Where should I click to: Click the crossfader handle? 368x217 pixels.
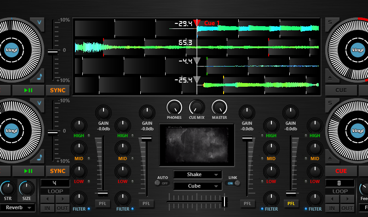[224, 201]
